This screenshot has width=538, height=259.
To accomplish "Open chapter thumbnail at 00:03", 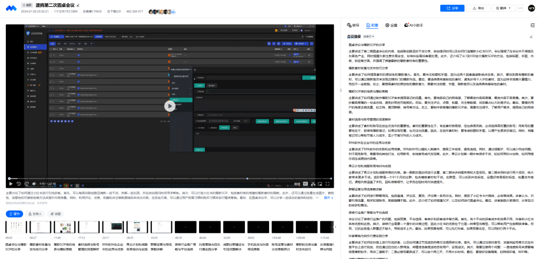I will point(16,227).
